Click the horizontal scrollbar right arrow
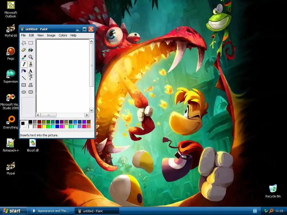This screenshot has height=215, width=287. tap(87, 115)
